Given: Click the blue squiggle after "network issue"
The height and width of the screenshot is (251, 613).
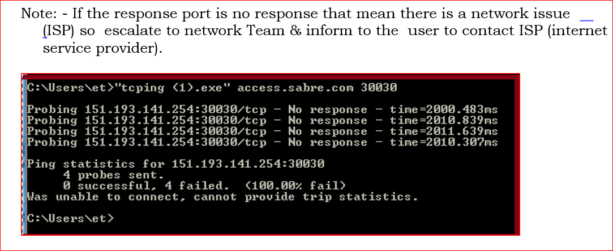Looking at the screenshot, I should click(x=586, y=20).
